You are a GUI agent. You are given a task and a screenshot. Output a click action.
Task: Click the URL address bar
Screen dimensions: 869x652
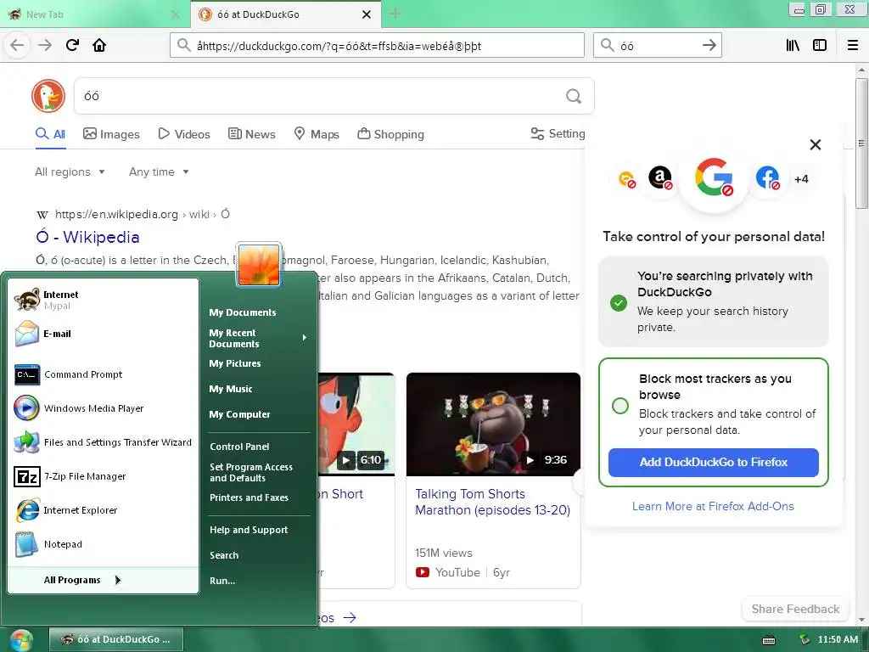click(x=377, y=46)
